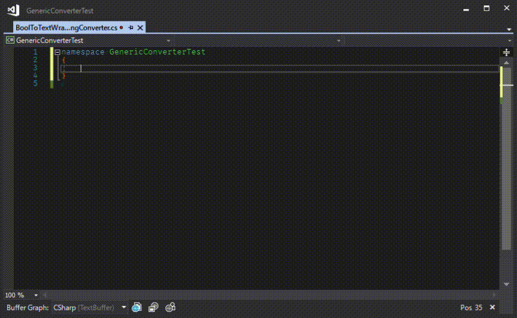The width and height of the screenshot is (517, 318).
Task: Open the rightmost member navigation dropdown
Action: click(510, 41)
